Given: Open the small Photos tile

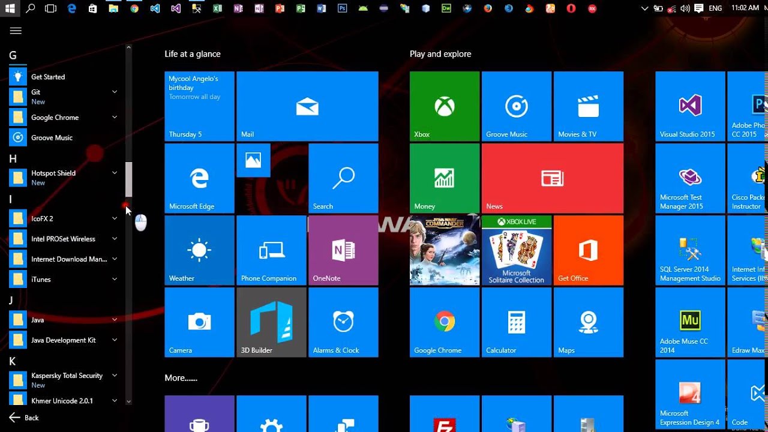Looking at the screenshot, I should point(253,160).
